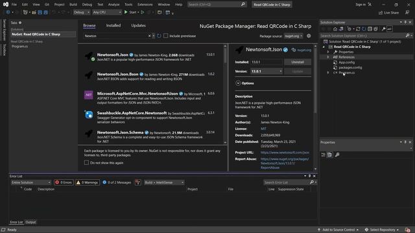Open the Extensions menu
This screenshot has height=233, width=415.
pyautogui.click(x=145, y=5)
